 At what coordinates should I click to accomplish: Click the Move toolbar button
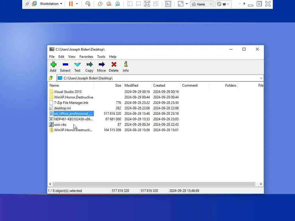coord(101,67)
